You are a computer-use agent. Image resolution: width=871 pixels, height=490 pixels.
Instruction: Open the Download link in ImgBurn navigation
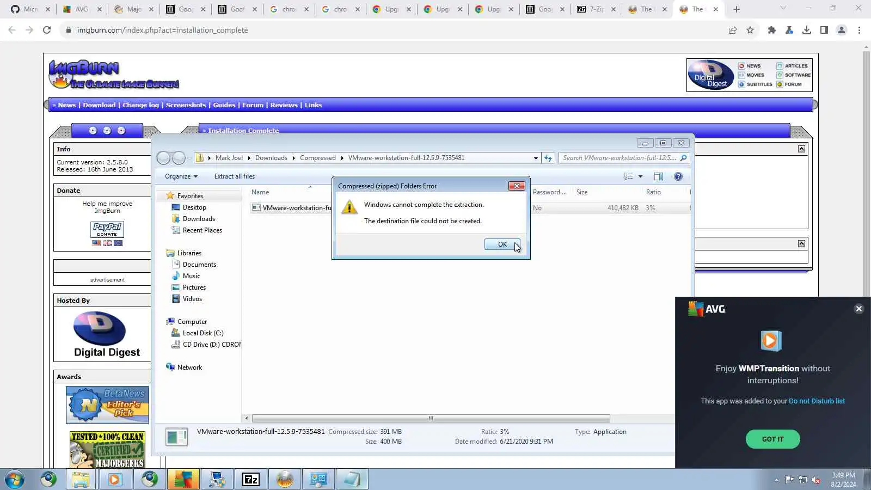[99, 105]
